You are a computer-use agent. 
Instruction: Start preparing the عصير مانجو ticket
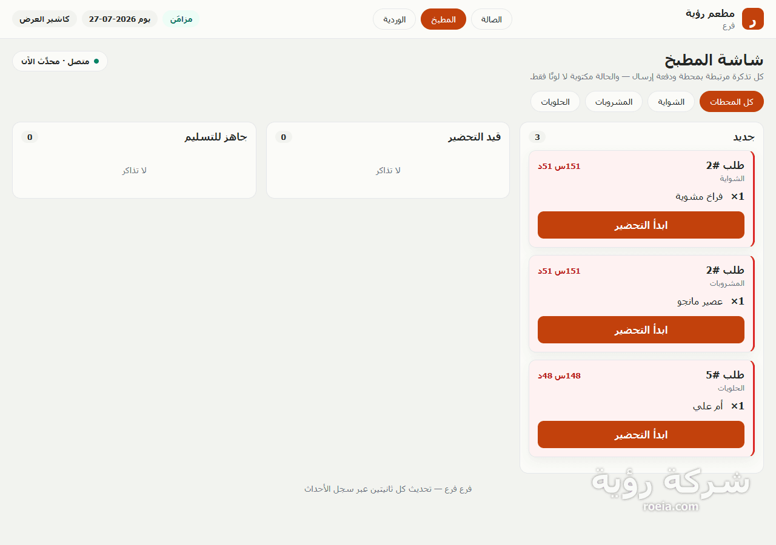(x=641, y=330)
